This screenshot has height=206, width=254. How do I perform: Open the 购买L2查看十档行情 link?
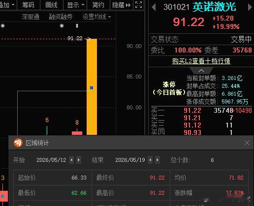pyautogui.click(x=201, y=61)
